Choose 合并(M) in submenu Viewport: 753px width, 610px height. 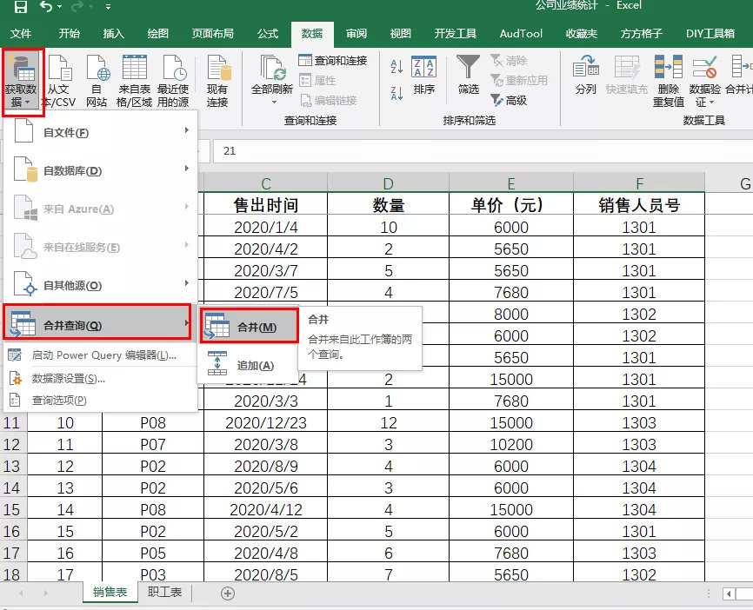[x=250, y=327]
